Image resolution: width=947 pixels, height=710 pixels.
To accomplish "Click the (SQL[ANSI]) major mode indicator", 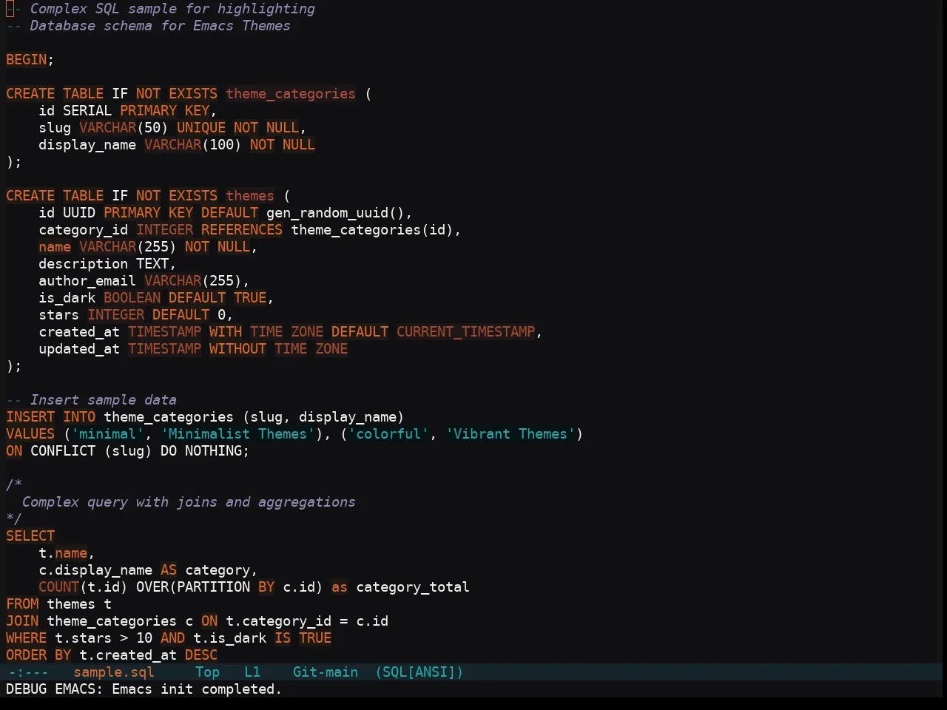I will click(419, 672).
